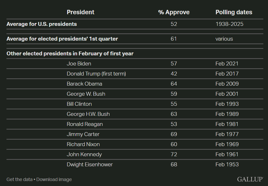Click John Kennedy's 72 approval value
The image size is (268, 186).
pyautogui.click(x=174, y=154)
